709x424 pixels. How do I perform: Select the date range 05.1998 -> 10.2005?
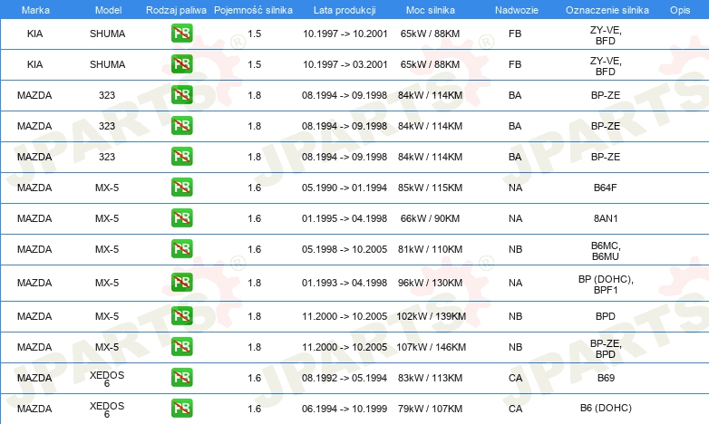point(345,249)
